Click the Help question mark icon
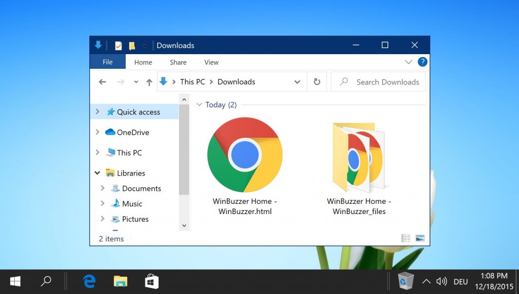The width and height of the screenshot is (519, 294). (422, 62)
